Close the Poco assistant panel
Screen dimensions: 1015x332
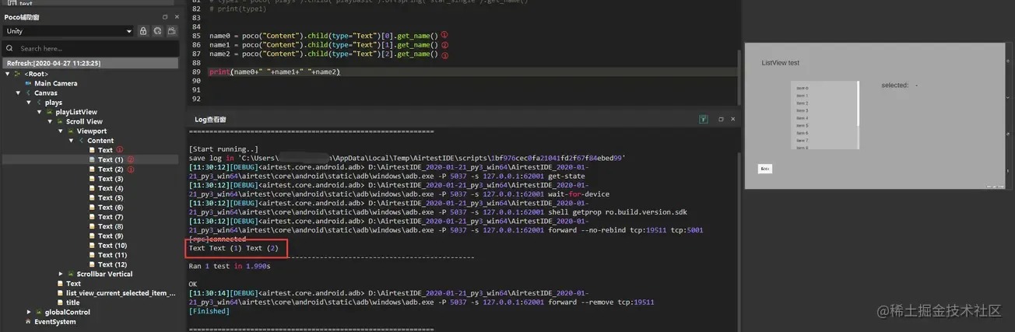[176, 16]
